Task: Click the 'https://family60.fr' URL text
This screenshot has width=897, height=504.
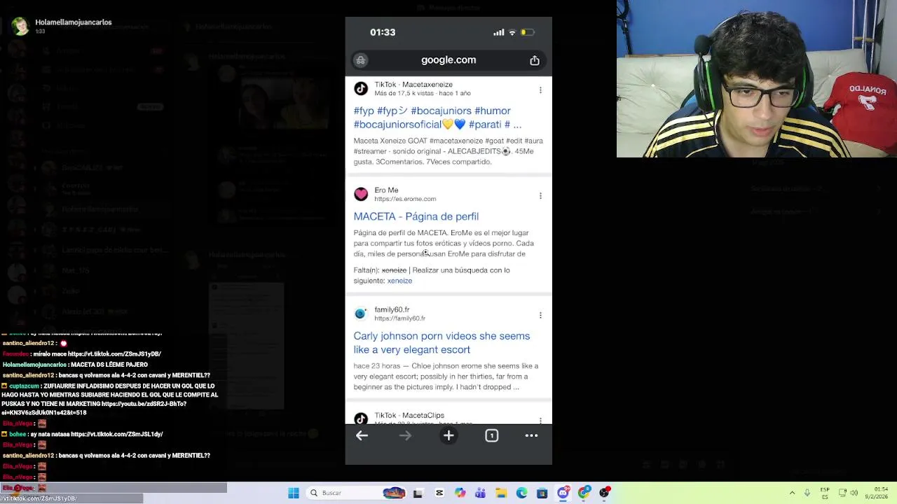Action: tap(399, 318)
